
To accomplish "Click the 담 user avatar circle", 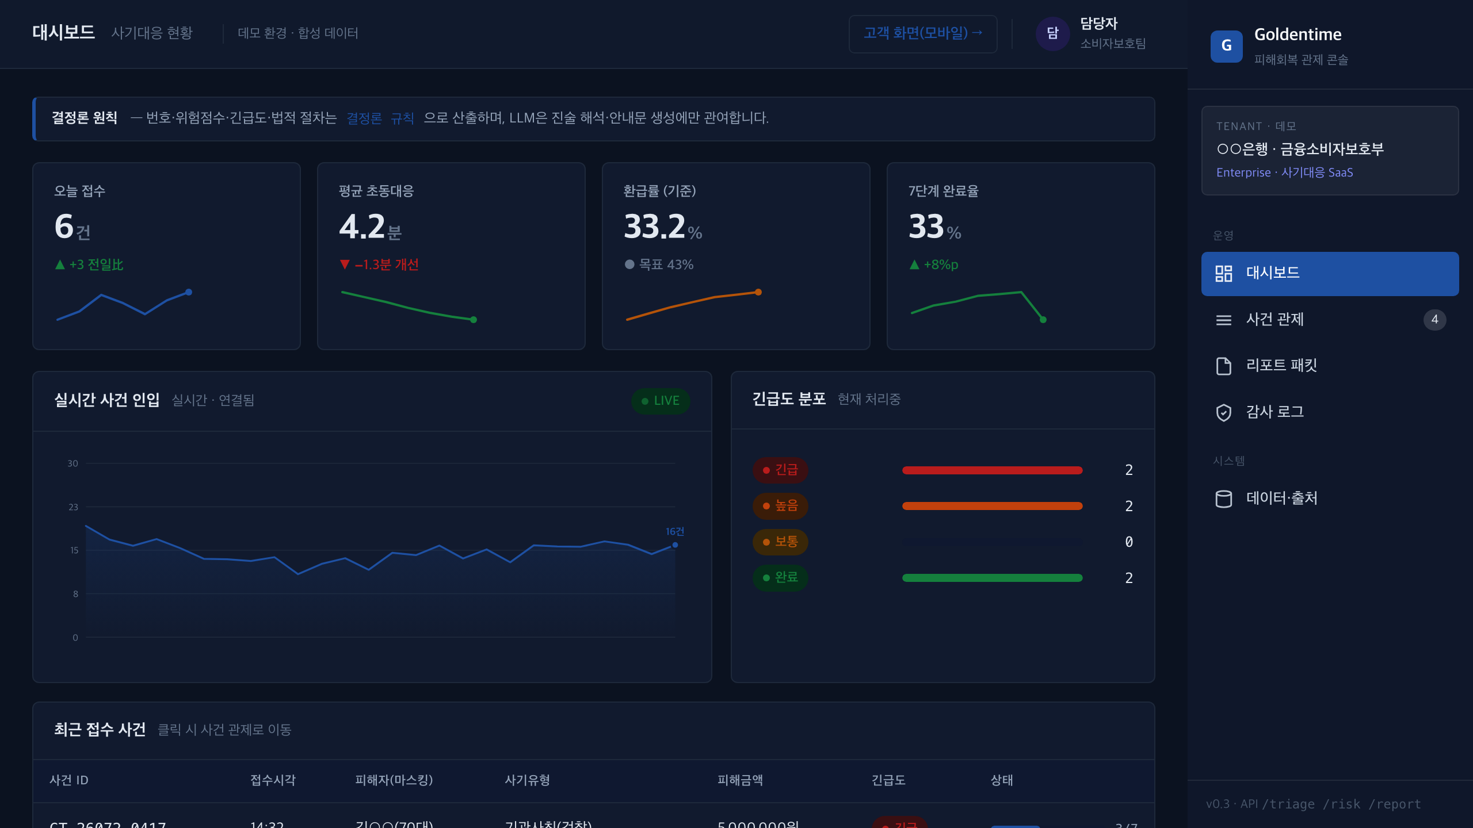I will (x=1052, y=33).
